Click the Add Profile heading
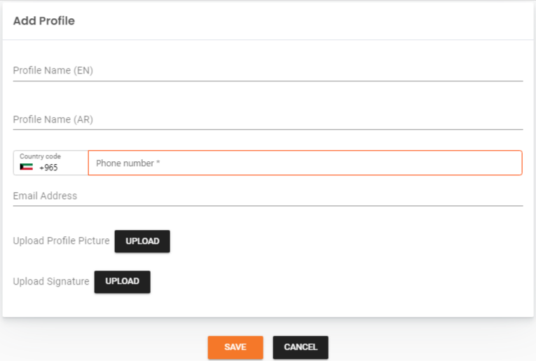Image resolution: width=536 pixels, height=361 pixels. (43, 21)
